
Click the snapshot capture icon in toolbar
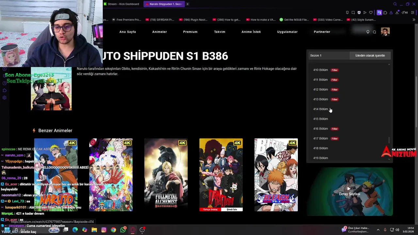coord(353,12)
